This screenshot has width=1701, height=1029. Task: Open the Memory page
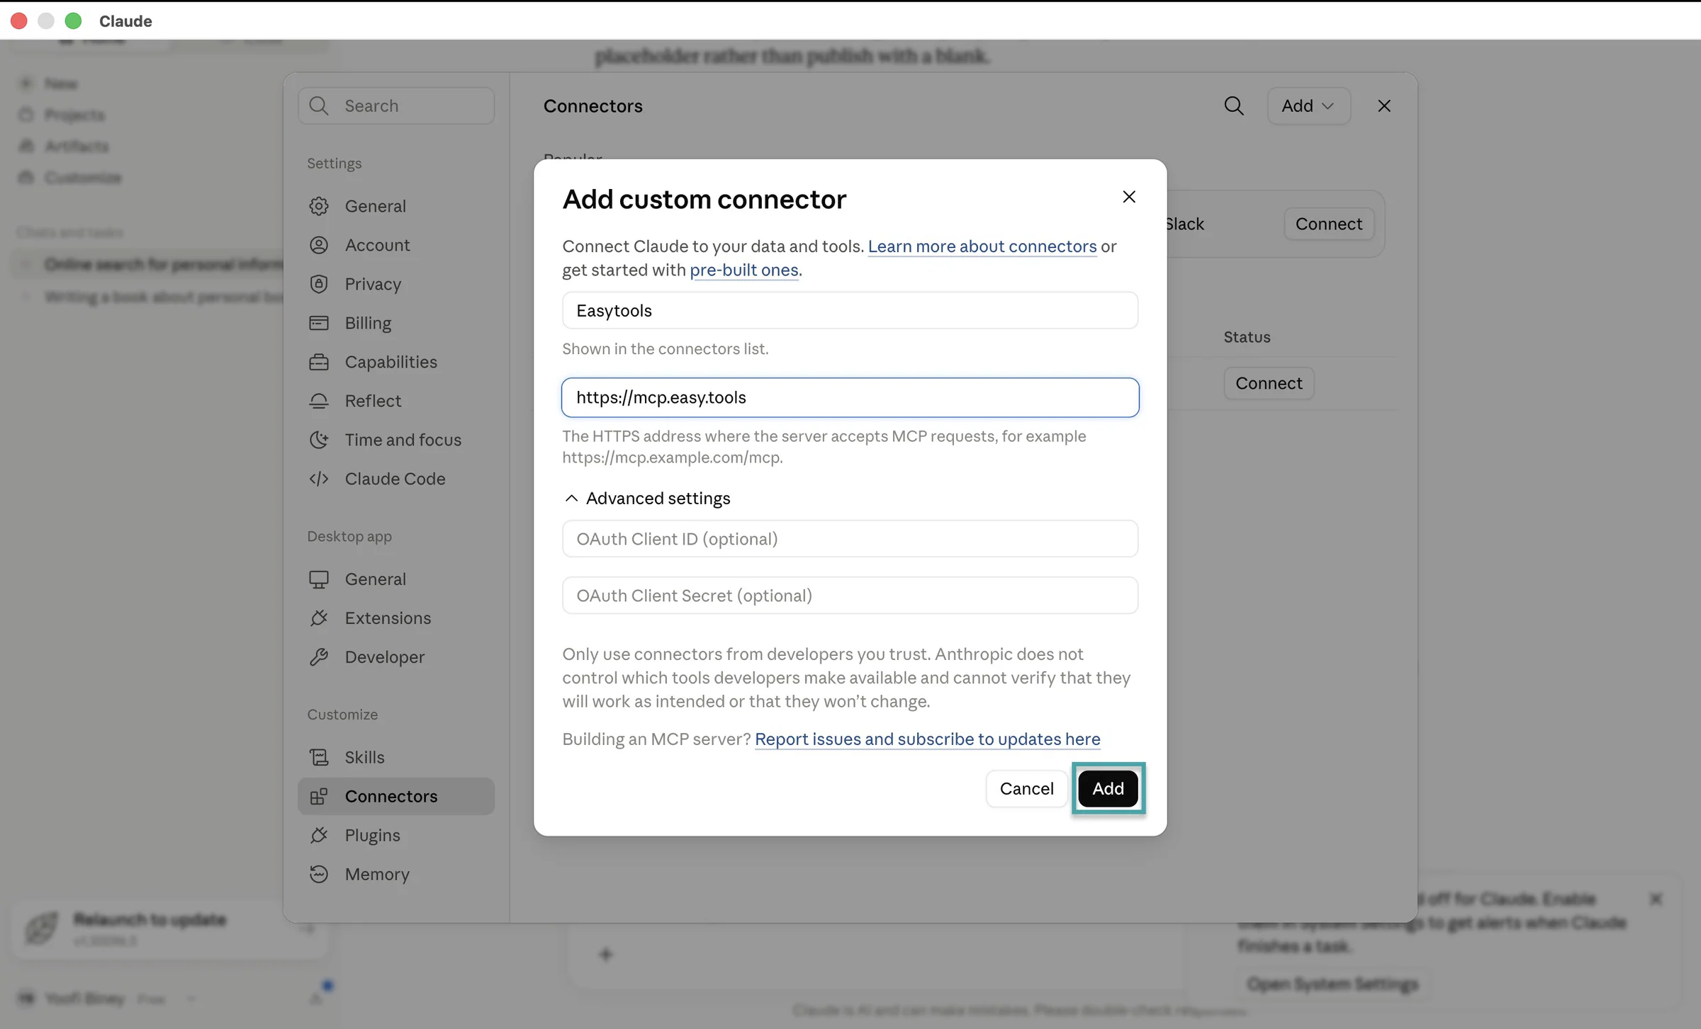coord(396,874)
